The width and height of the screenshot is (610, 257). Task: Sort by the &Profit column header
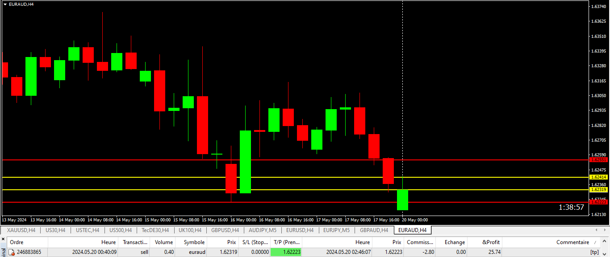click(x=485, y=242)
